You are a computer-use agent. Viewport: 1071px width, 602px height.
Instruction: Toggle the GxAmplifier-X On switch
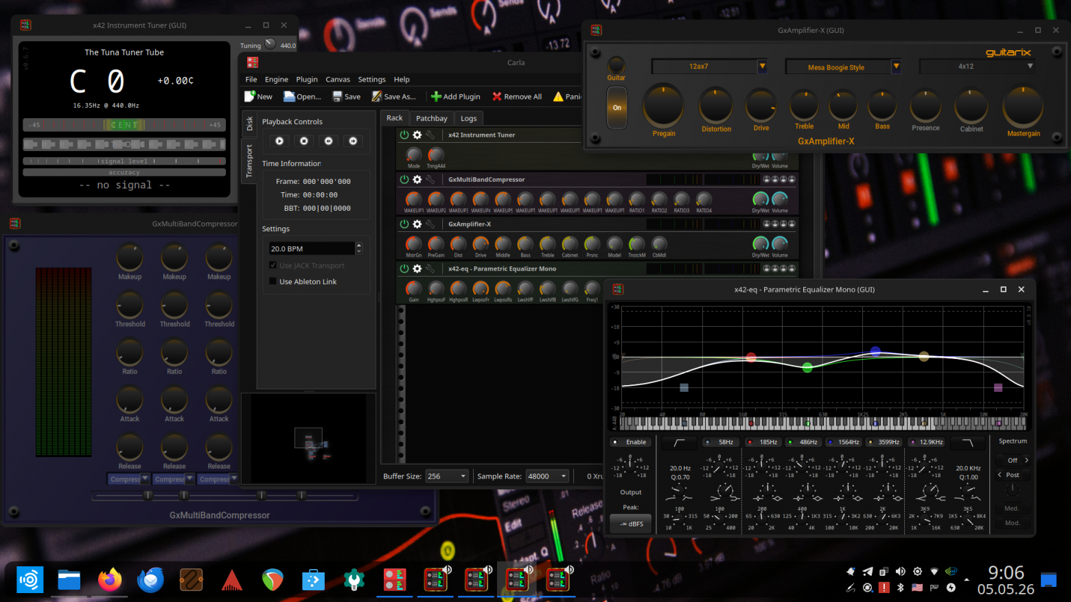click(617, 108)
